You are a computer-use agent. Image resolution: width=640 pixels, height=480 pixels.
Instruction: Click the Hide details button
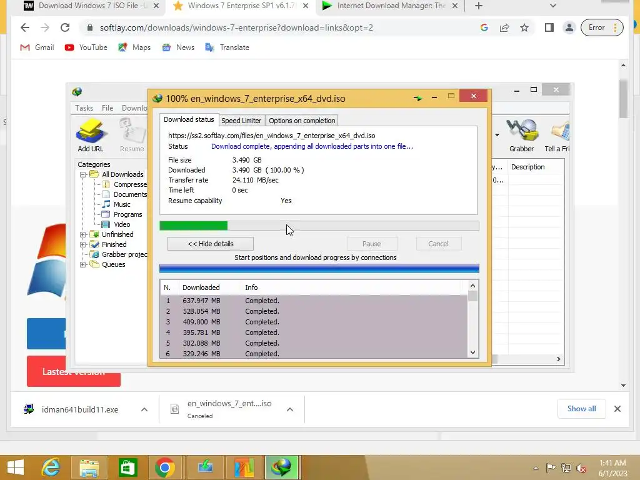(x=211, y=244)
